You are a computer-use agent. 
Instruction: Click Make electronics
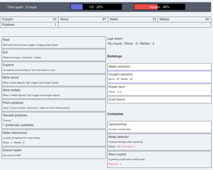[x=54, y=138]
